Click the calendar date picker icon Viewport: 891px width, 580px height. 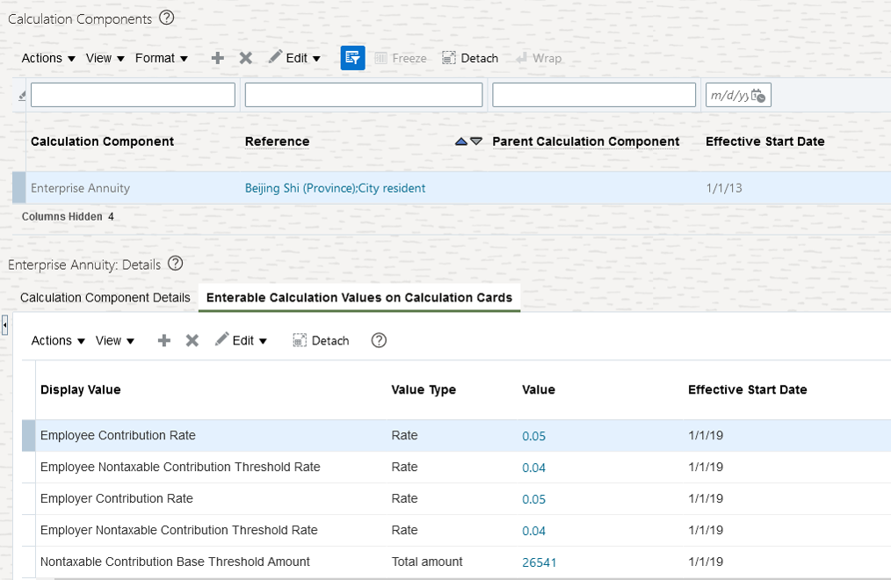click(759, 95)
